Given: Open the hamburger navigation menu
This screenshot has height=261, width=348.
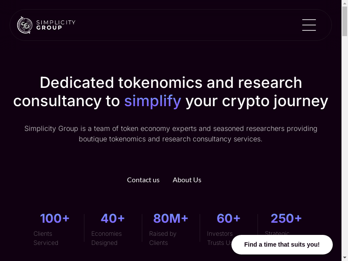Looking at the screenshot, I should click(309, 25).
